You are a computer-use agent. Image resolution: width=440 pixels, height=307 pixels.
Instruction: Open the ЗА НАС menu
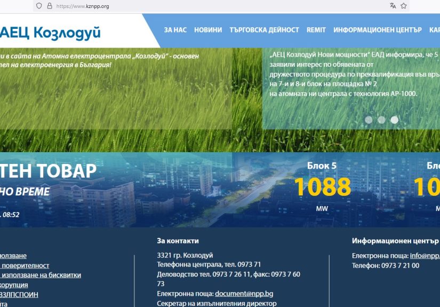point(175,30)
